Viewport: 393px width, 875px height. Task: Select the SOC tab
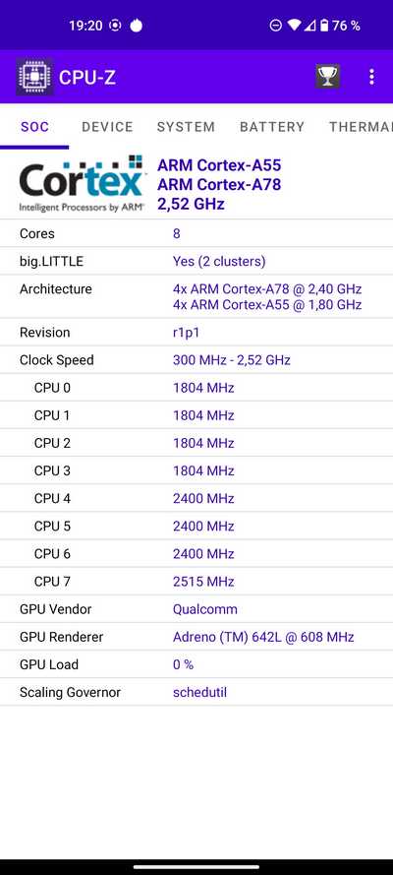pos(34,127)
